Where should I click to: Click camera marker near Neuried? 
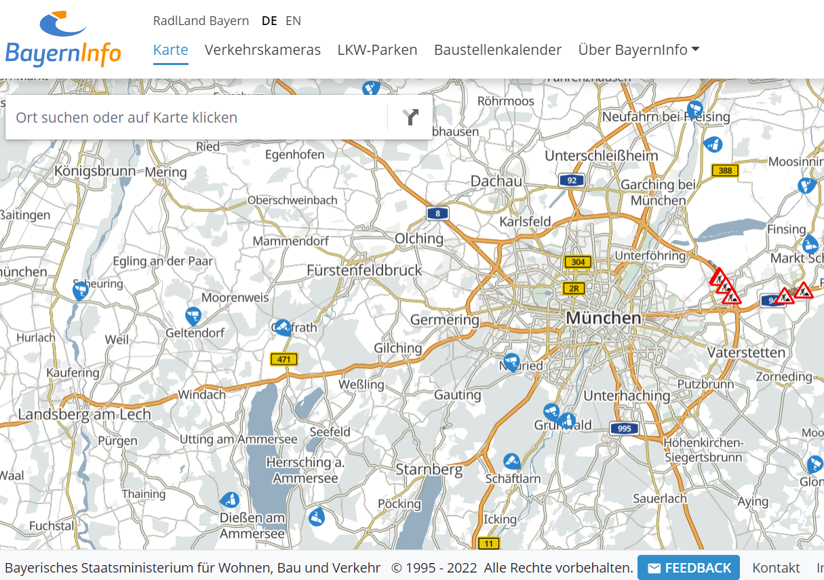[x=511, y=360]
